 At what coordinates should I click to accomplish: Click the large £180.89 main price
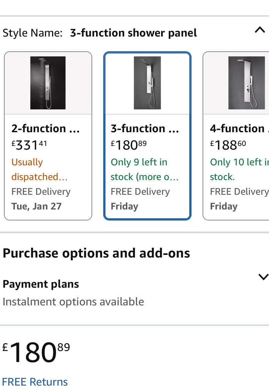(36, 352)
